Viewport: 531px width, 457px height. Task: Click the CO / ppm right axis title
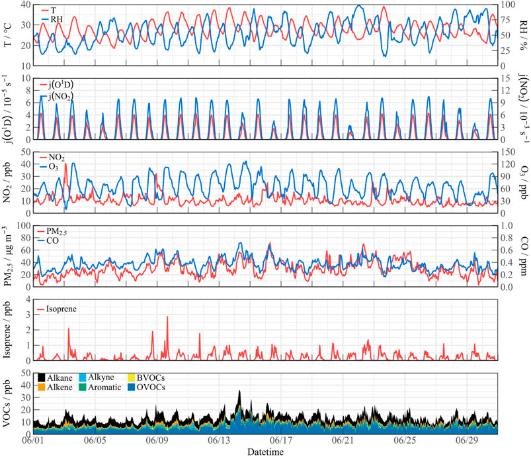[x=523, y=256]
